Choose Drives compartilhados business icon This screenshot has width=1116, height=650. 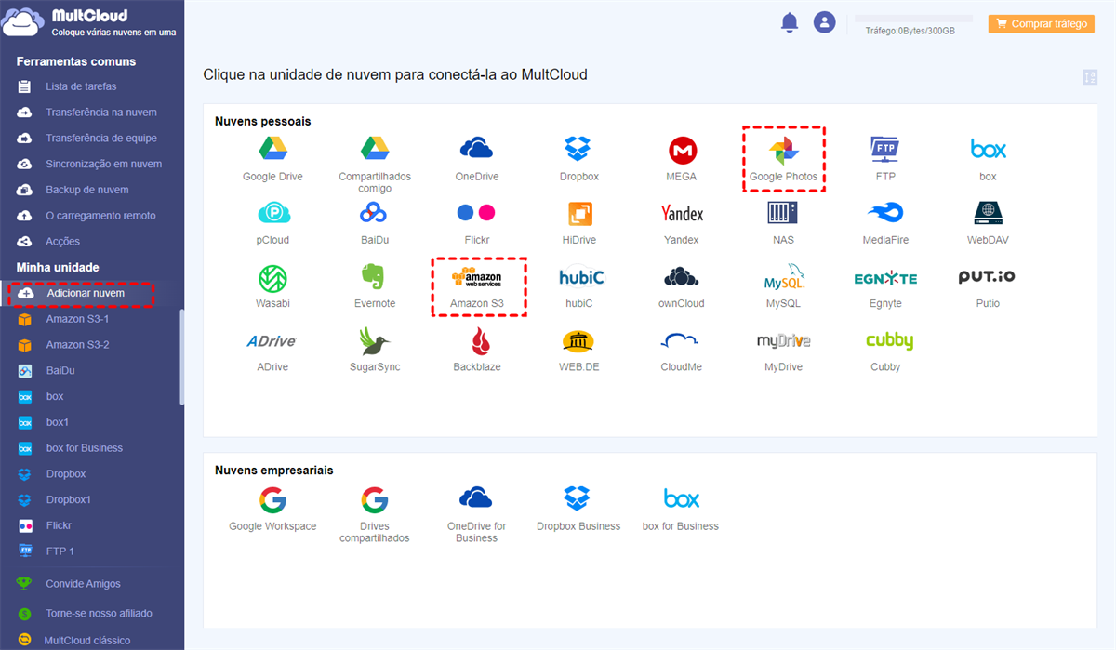pos(375,499)
